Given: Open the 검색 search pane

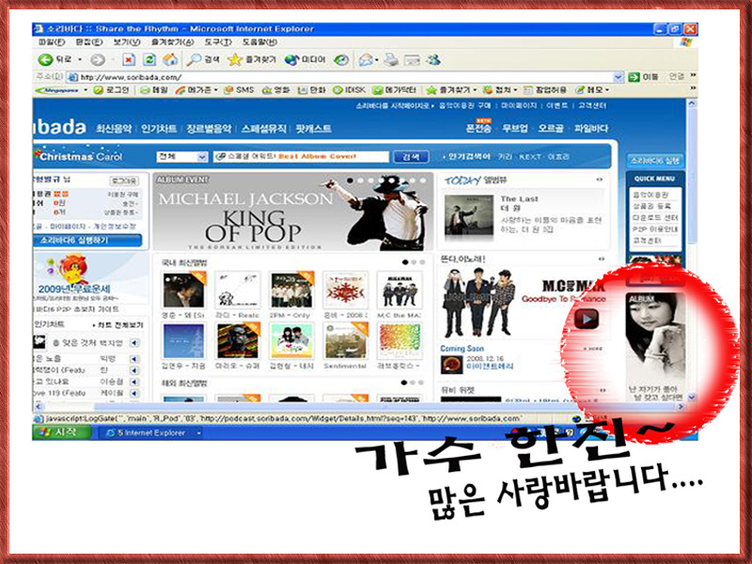Looking at the screenshot, I should click(x=203, y=60).
